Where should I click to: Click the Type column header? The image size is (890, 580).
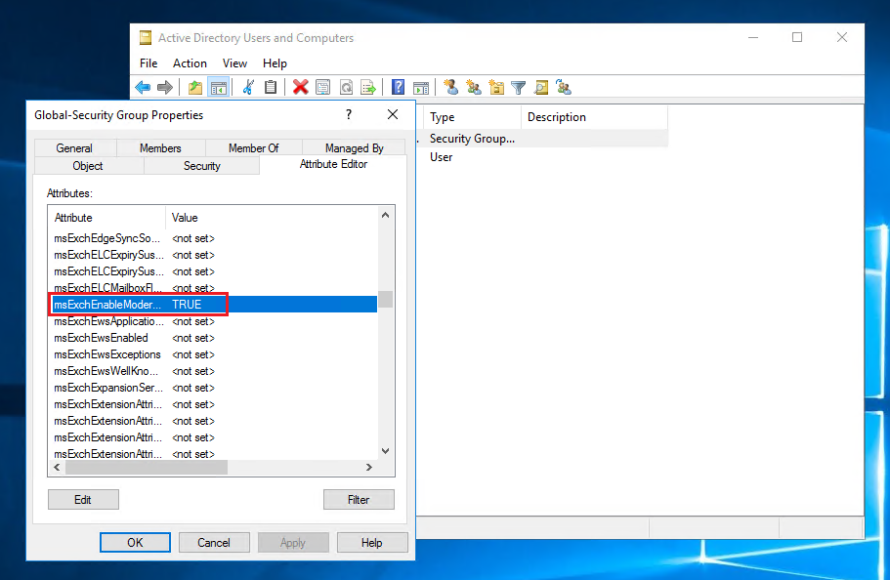pyautogui.click(x=472, y=117)
